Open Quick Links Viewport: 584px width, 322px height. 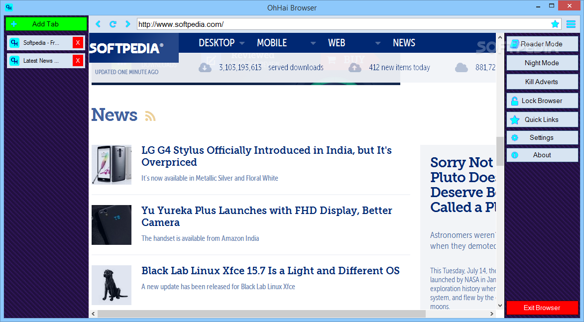(x=542, y=119)
